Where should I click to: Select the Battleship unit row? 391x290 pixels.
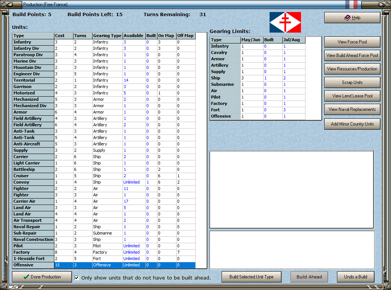[33, 169]
